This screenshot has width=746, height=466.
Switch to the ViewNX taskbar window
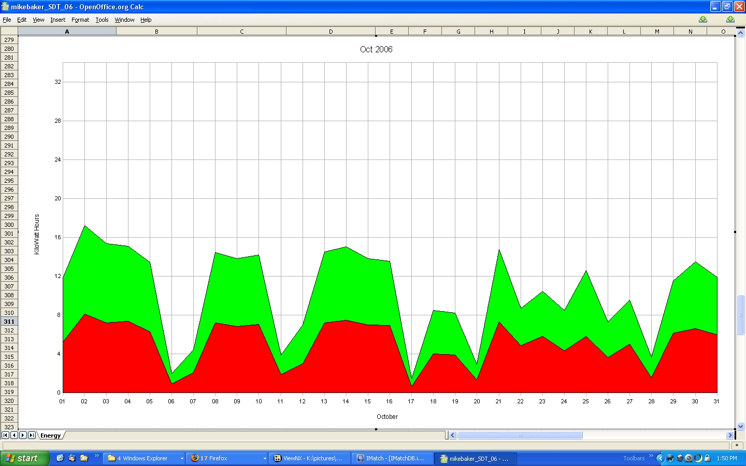tap(309, 458)
